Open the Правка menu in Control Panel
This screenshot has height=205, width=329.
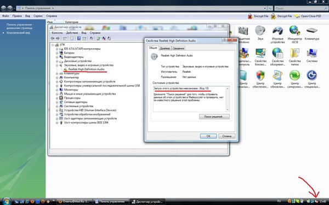17,16
